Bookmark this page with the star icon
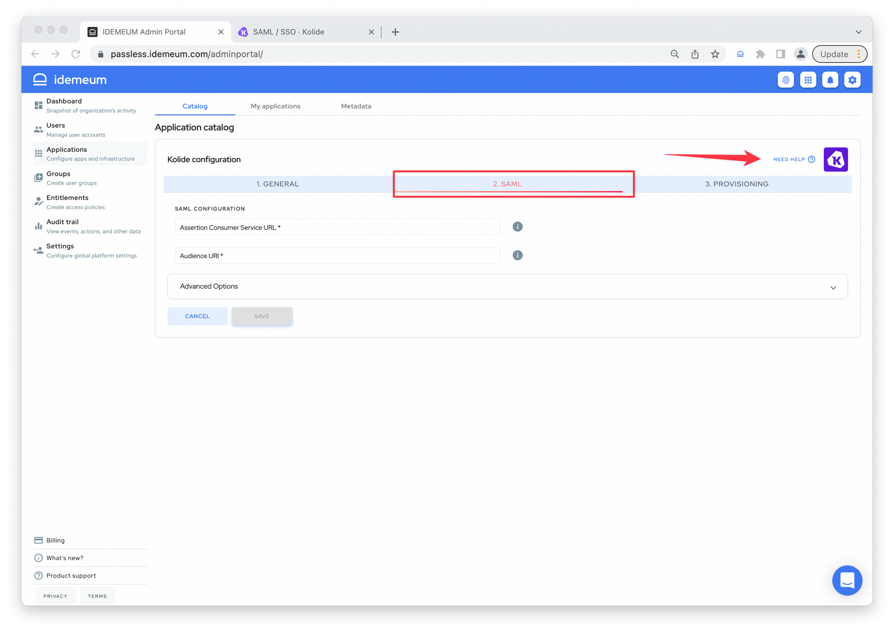Viewport: 894px width, 632px height. 715,54
